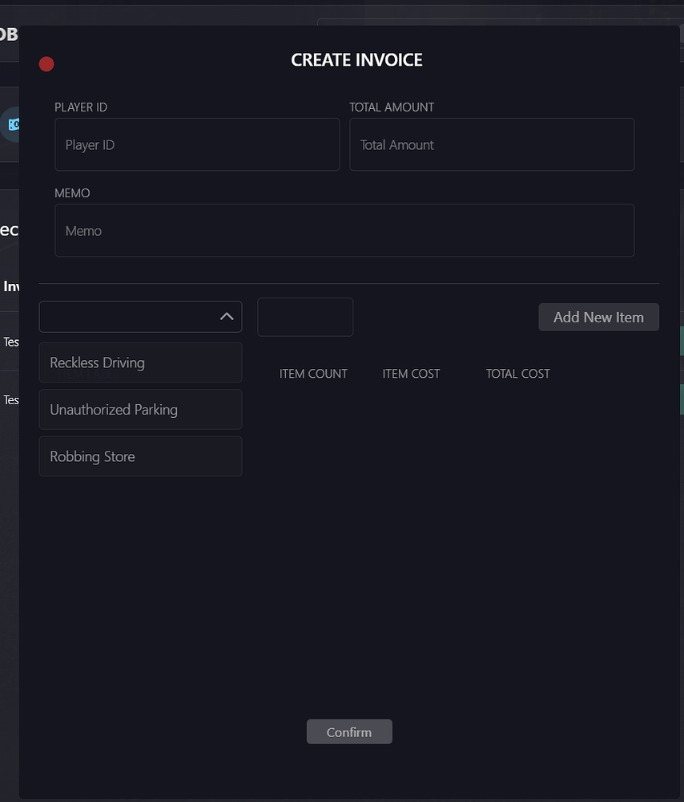Click the Item Label combo box
Viewport: 684px width, 802px height.
[128, 316]
